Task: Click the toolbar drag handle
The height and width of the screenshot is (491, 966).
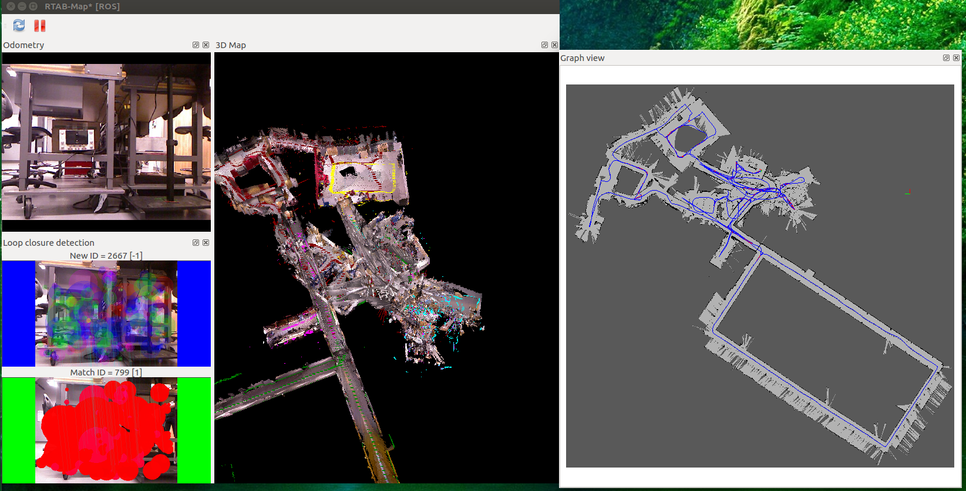Action: pos(5,25)
